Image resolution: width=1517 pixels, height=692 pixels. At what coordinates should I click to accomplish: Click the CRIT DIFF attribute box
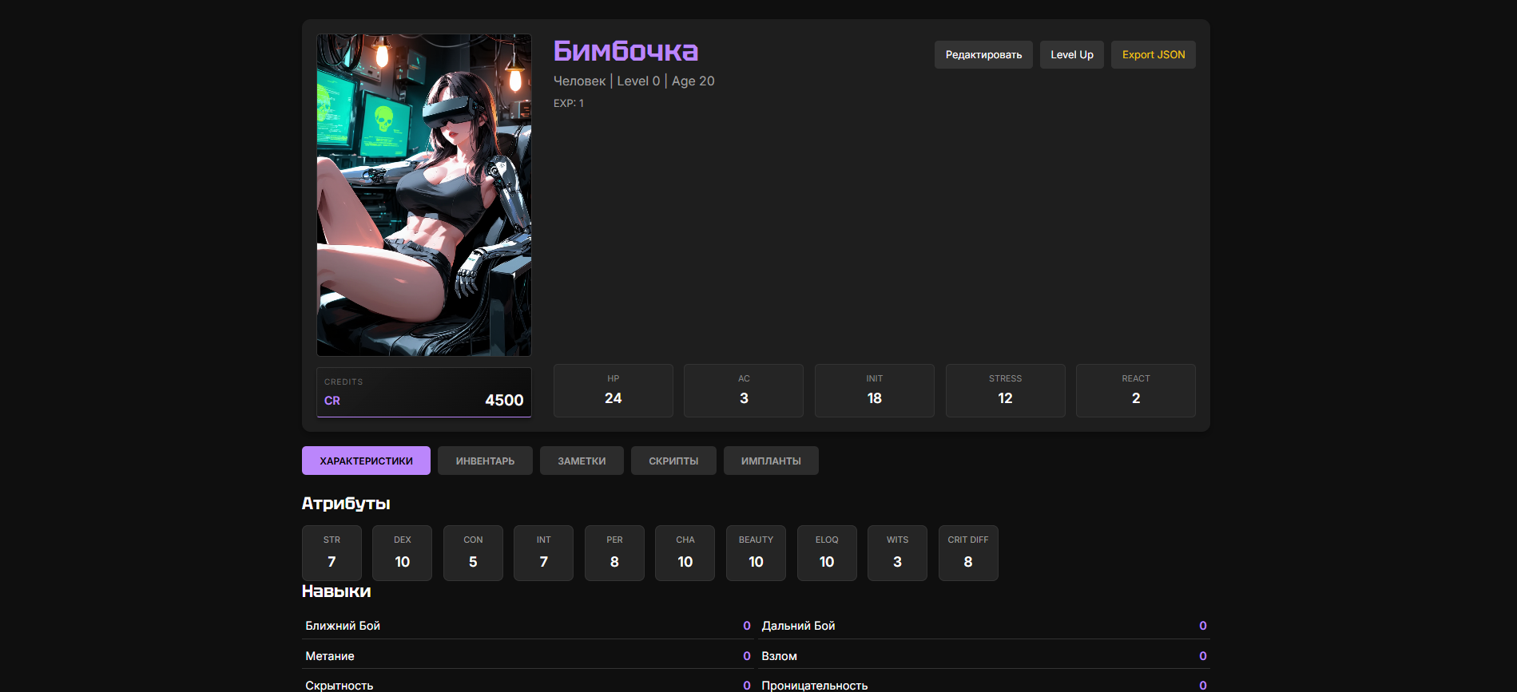pyautogui.click(x=968, y=552)
